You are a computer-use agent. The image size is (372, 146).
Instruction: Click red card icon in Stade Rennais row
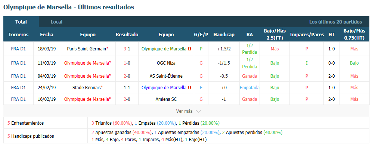pos(189,88)
